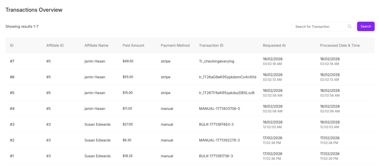Click the $55.00 paid amount
The height and width of the screenshot is (167, 379).
[x=128, y=77]
